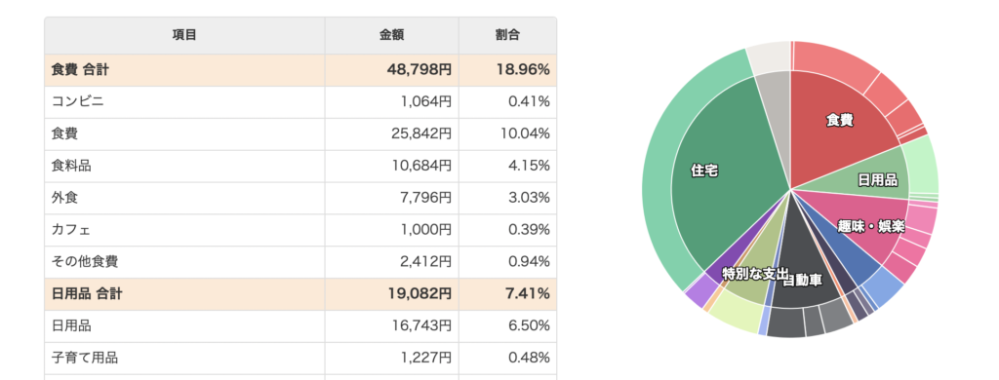
Task: Click the コンビニ row
Action: pos(300,102)
